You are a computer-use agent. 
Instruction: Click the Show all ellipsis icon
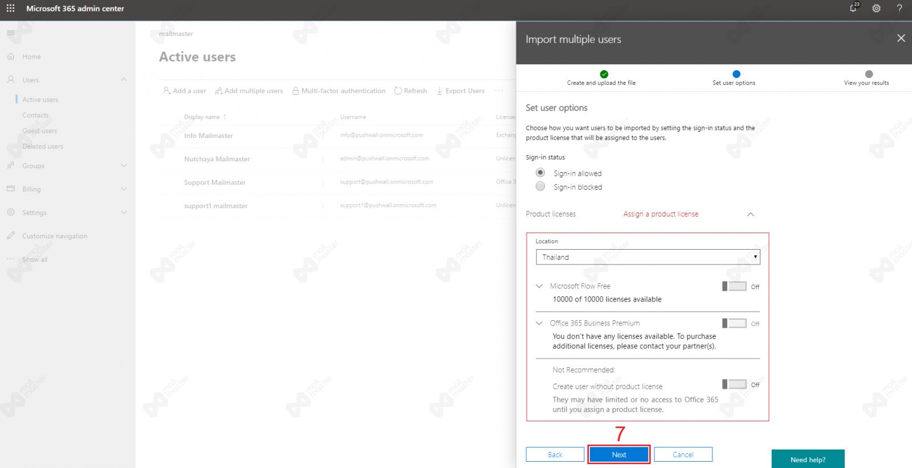pyautogui.click(x=11, y=259)
